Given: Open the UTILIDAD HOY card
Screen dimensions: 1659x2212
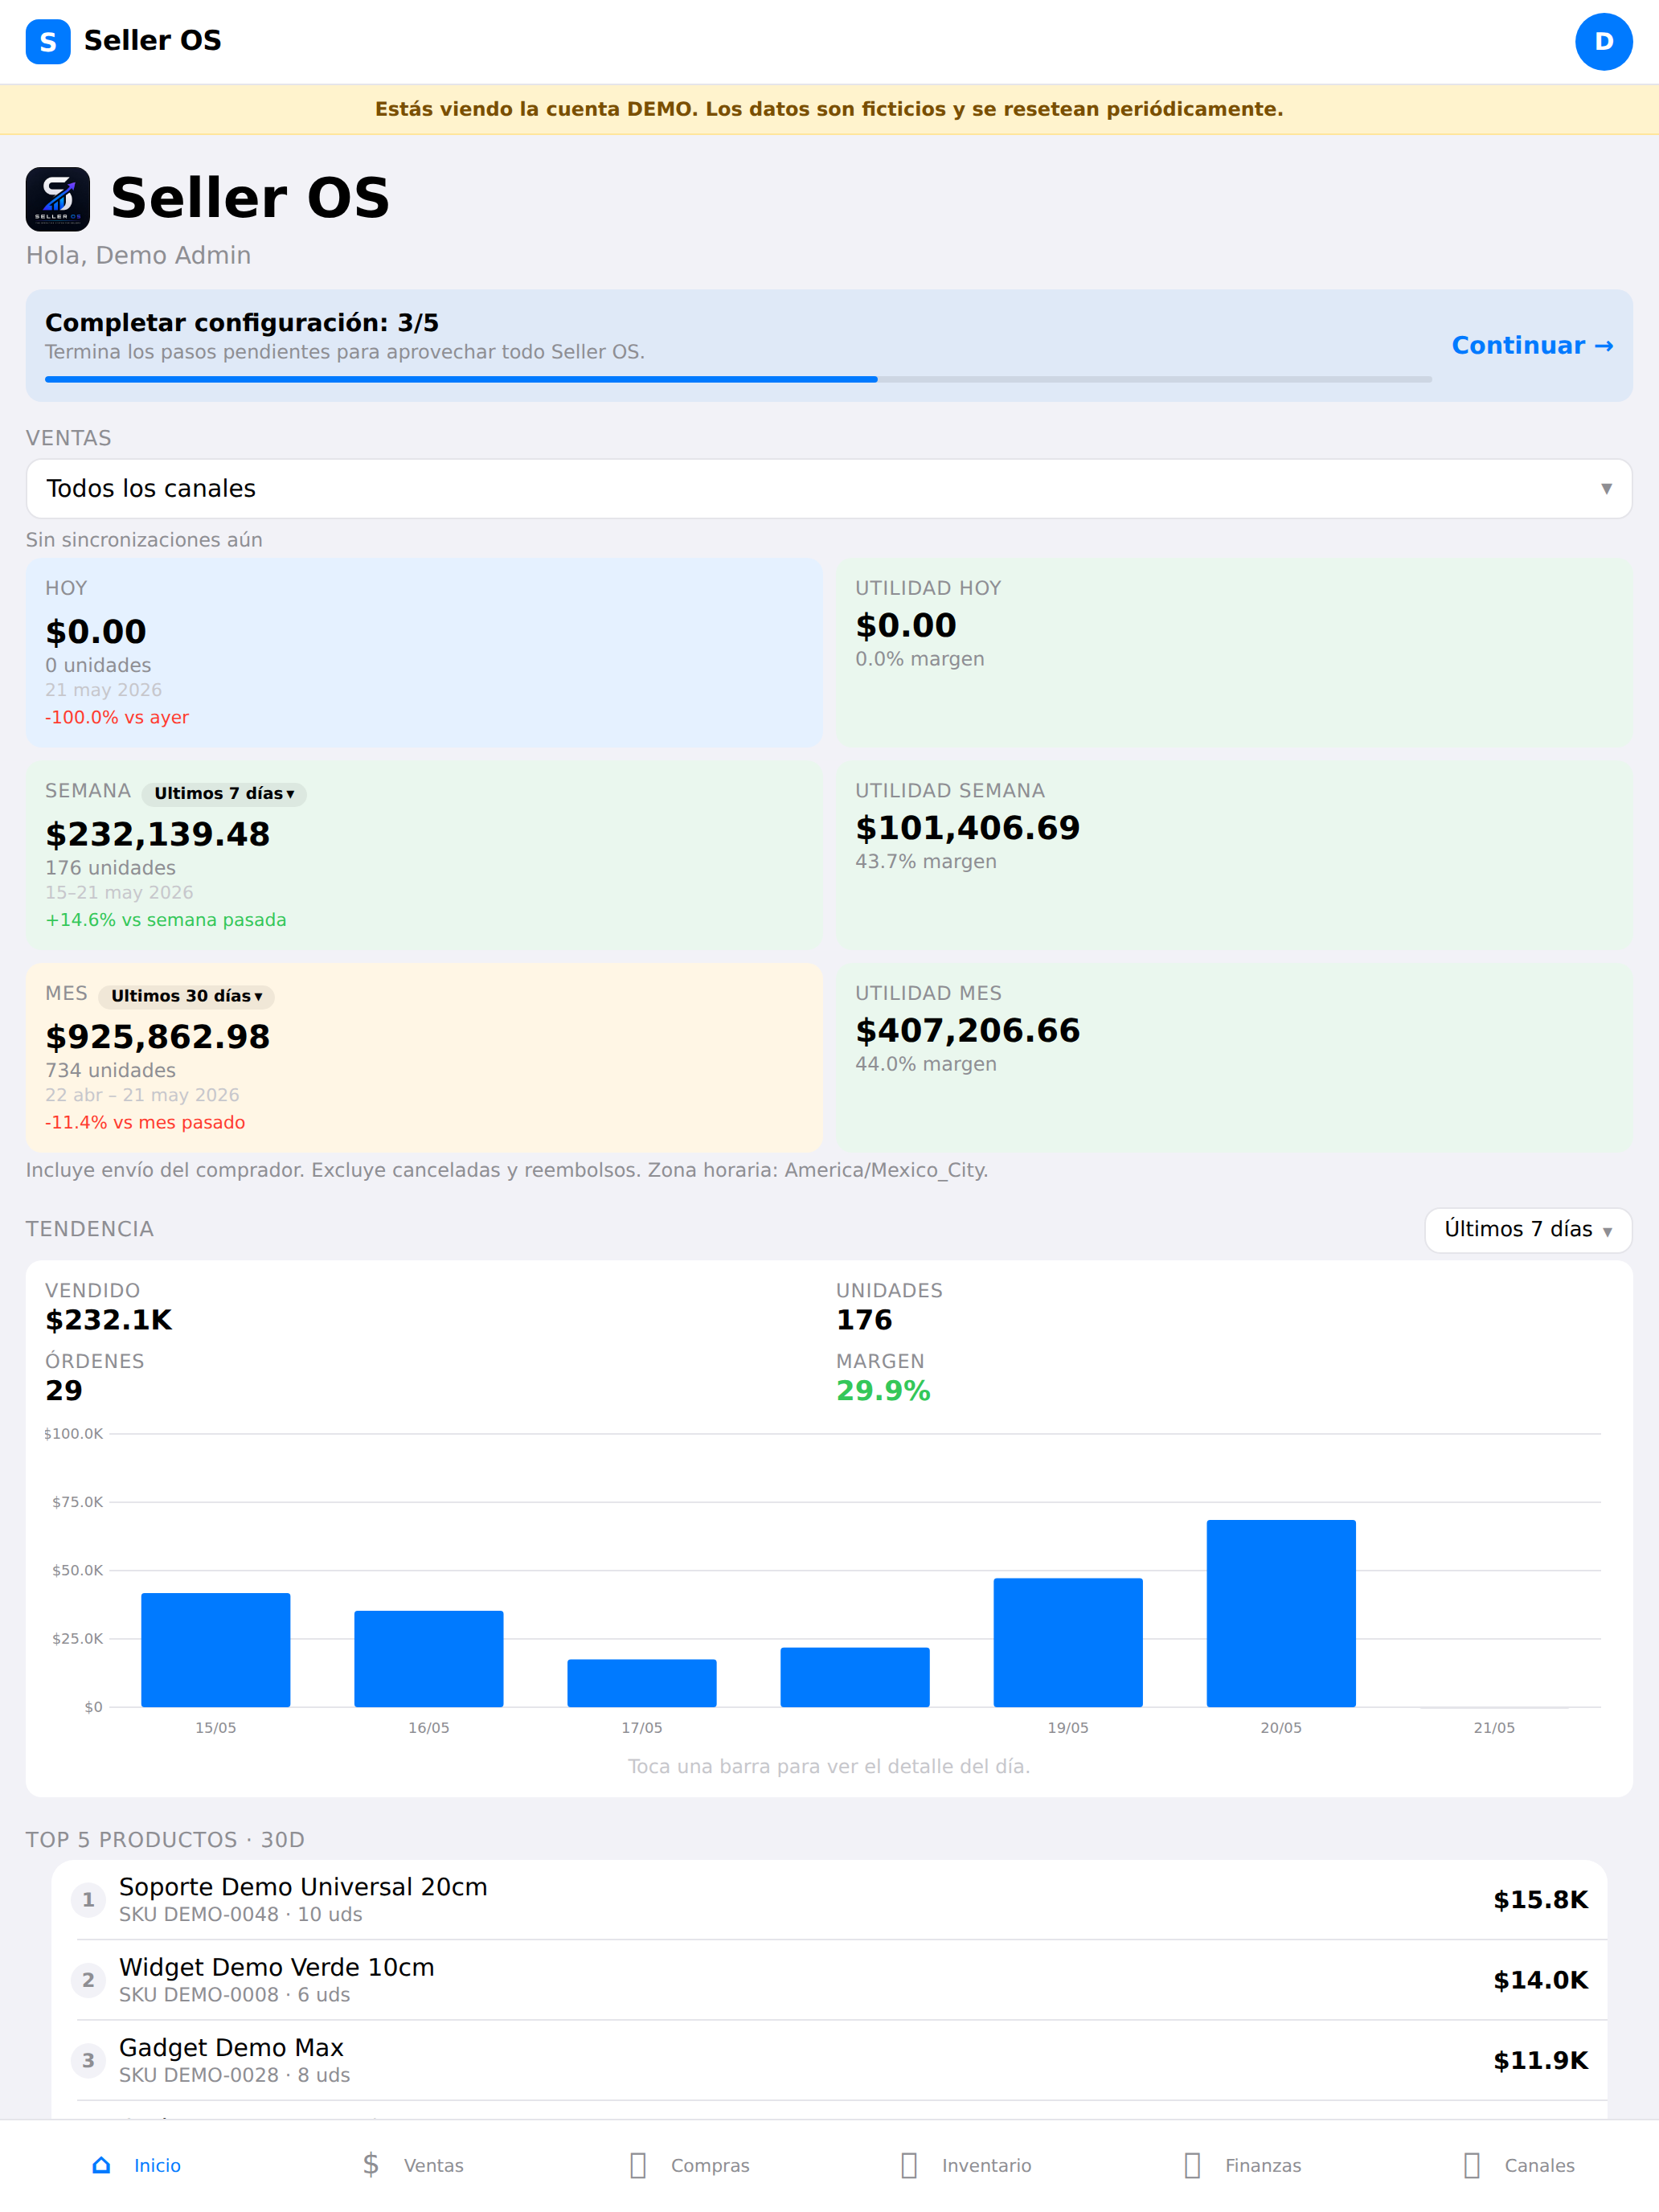Looking at the screenshot, I should (1234, 652).
